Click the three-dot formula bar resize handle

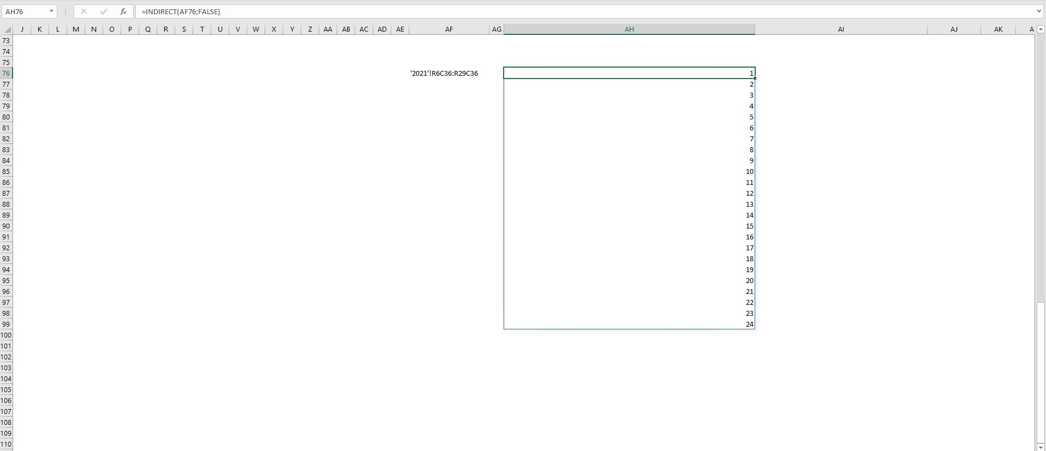(x=65, y=11)
